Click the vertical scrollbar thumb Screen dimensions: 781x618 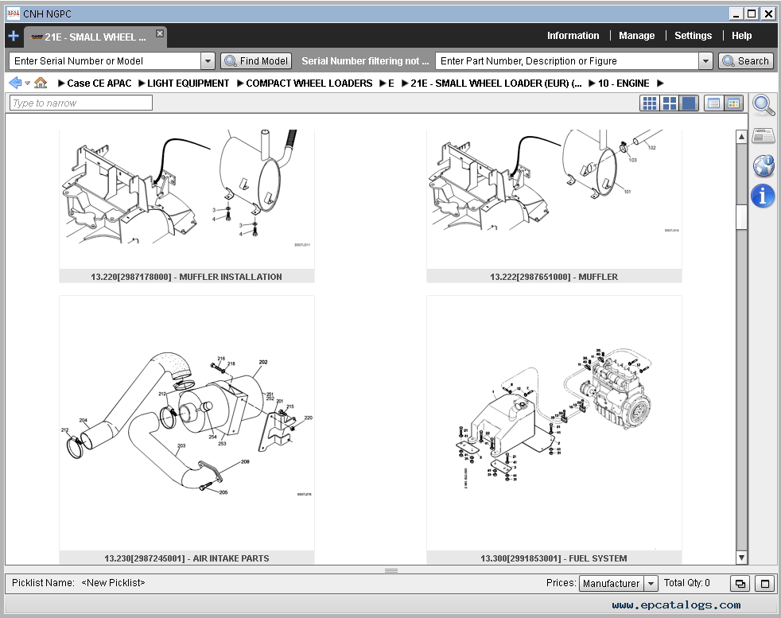(x=741, y=216)
